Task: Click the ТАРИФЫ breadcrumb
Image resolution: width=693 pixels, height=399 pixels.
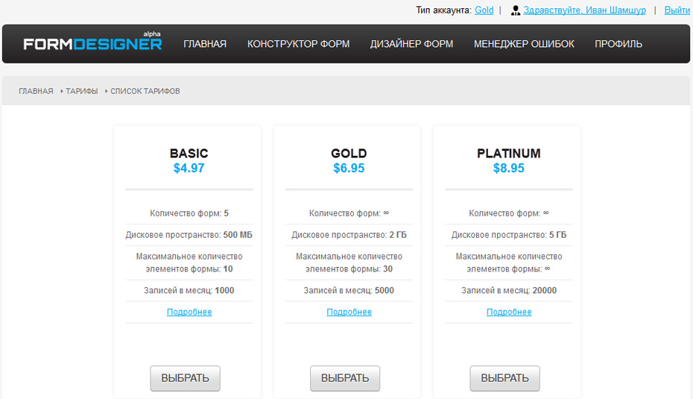Action: pos(81,91)
